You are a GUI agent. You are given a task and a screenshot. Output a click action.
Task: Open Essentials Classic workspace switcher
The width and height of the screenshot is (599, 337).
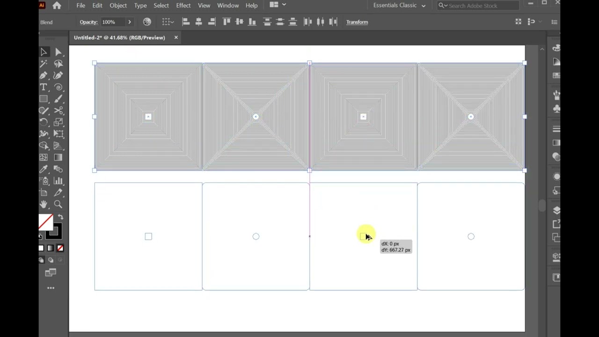(x=400, y=5)
